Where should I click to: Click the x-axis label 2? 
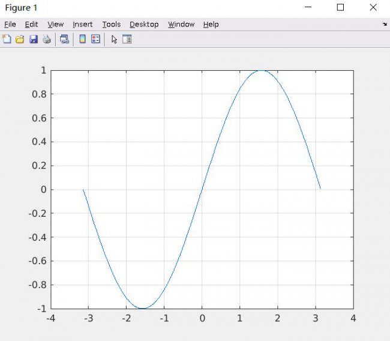point(278,318)
